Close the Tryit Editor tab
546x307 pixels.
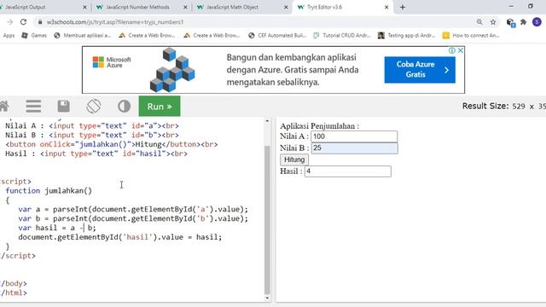[386, 7]
